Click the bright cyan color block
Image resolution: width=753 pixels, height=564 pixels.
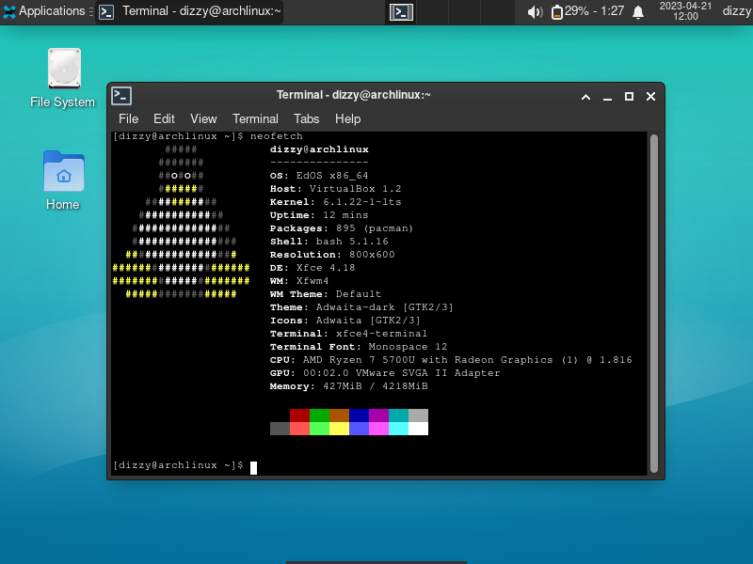(398, 429)
